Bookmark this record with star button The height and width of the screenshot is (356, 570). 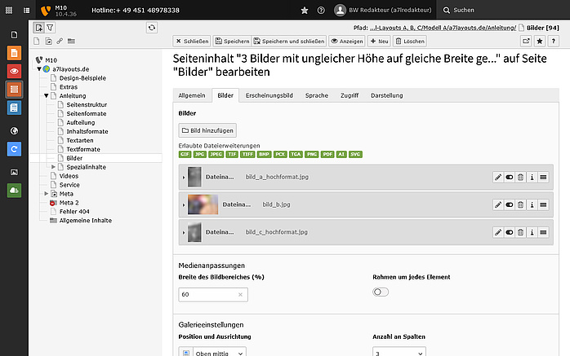[x=540, y=41]
